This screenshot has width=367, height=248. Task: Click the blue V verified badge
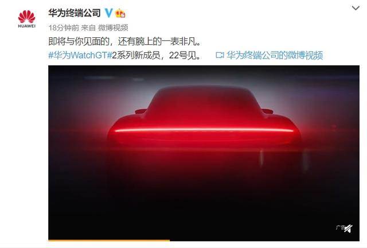[x=108, y=13]
